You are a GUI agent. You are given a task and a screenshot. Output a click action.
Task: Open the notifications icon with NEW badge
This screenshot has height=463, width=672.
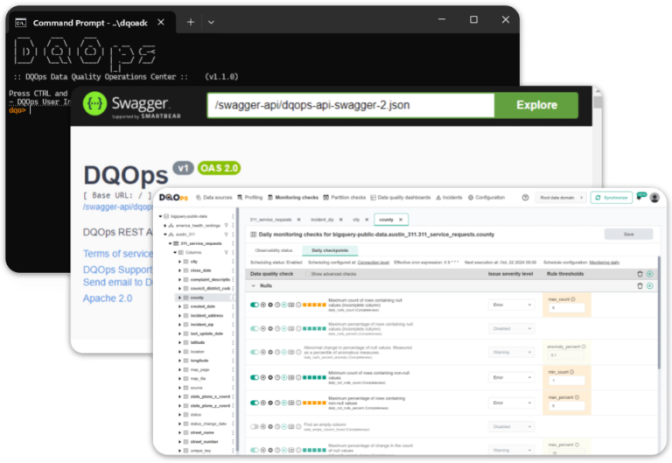[640, 197]
